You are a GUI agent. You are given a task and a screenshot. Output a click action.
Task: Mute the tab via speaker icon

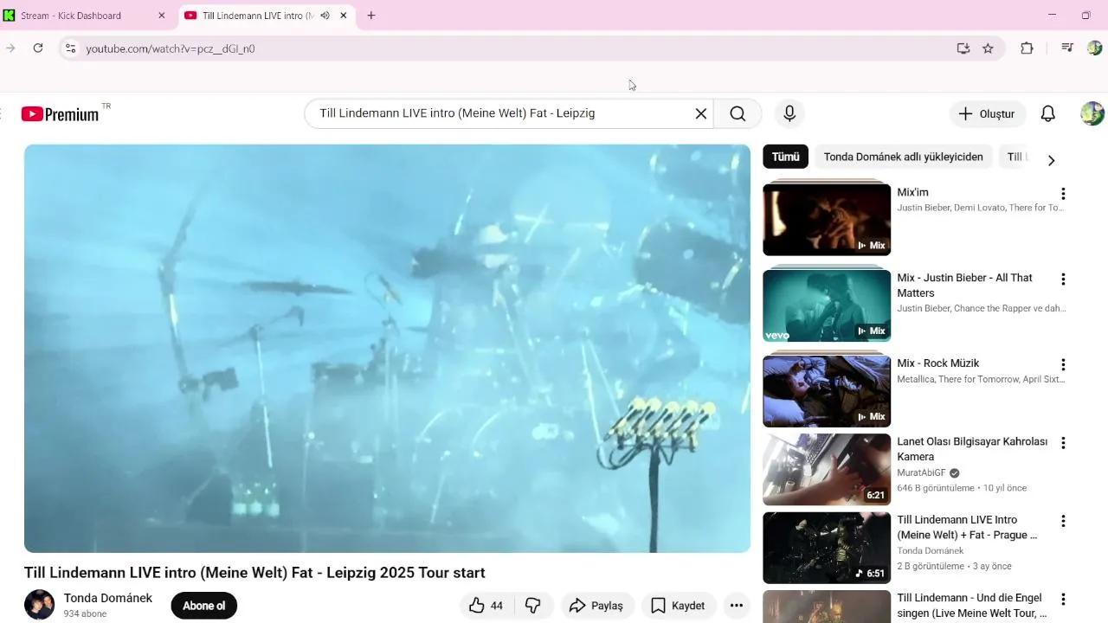click(325, 16)
